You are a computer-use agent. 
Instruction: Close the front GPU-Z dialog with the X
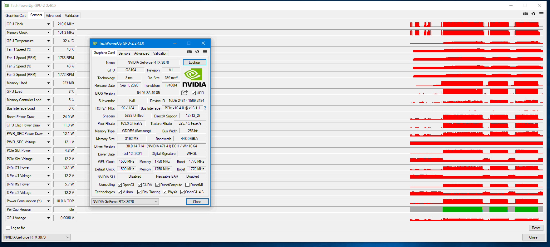203,43
